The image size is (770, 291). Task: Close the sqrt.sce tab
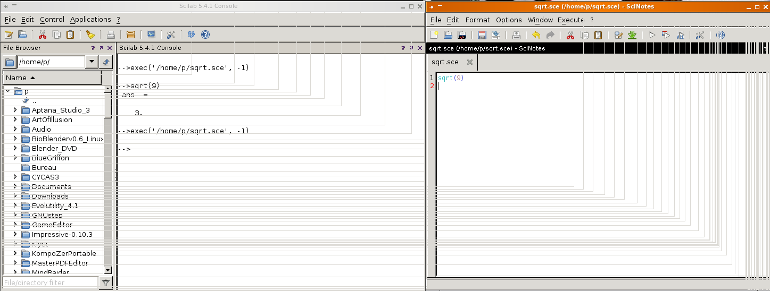coord(470,62)
